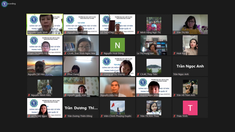
Task: Select the pink T avatar of Thảo Trinh
Action: pos(190,108)
